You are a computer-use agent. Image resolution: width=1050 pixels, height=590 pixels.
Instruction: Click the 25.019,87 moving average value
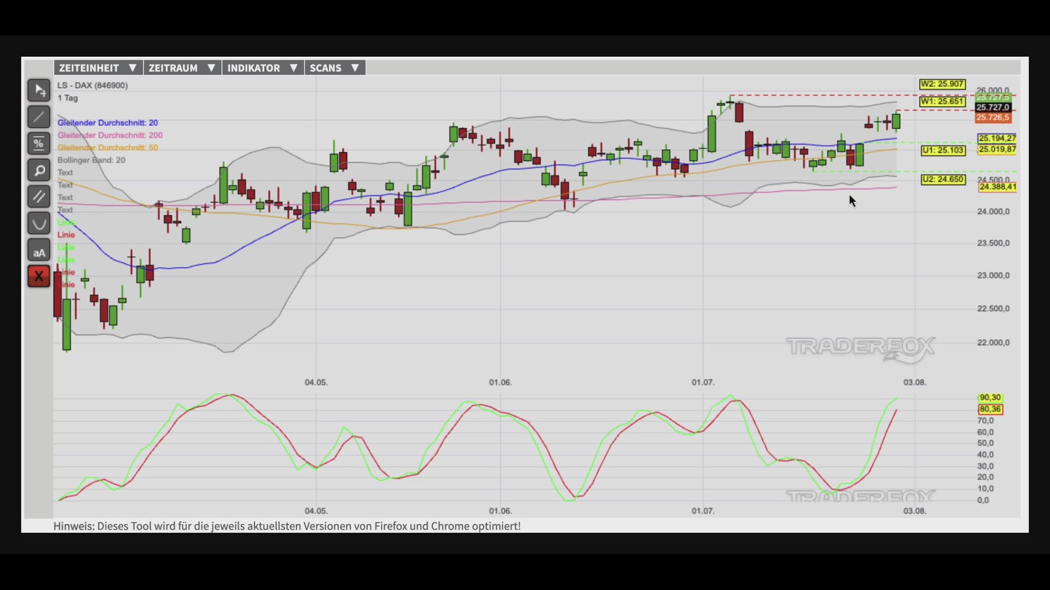tap(997, 149)
